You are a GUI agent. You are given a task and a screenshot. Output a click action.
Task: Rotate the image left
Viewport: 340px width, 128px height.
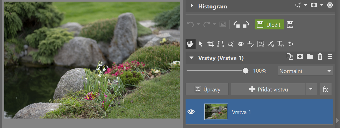(236, 24)
